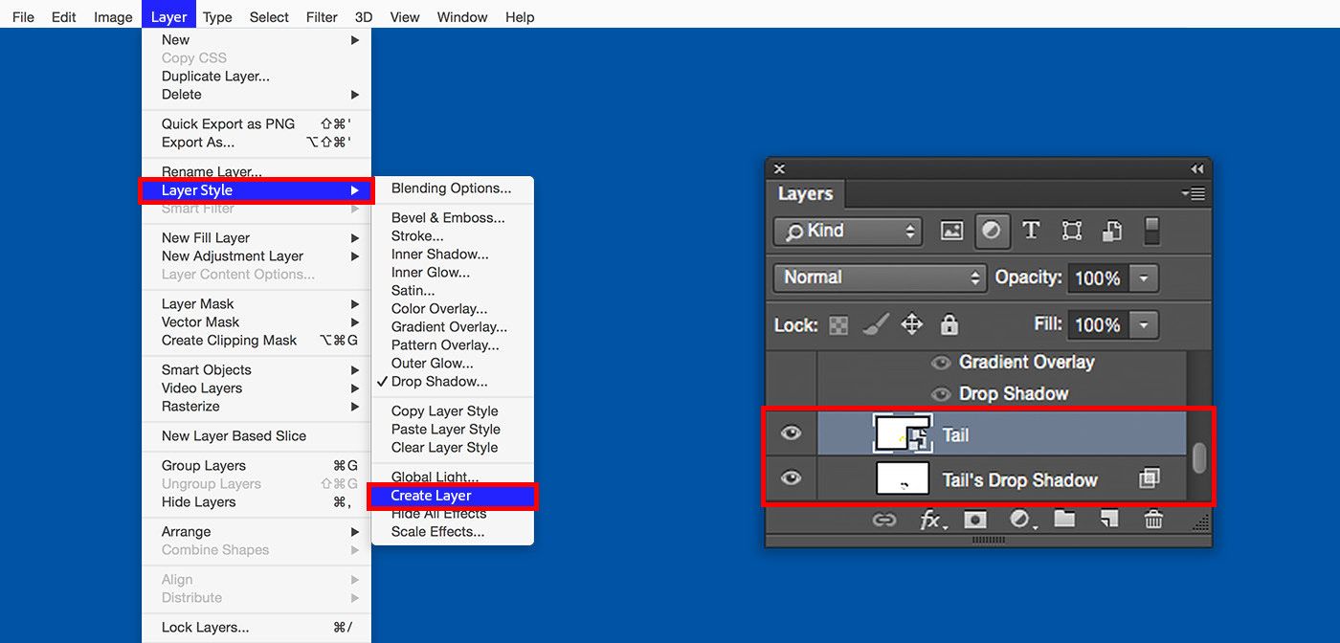This screenshot has height=643, width=1340.
Task: Turn layer filtering on or off switch
Action: 1151,231
